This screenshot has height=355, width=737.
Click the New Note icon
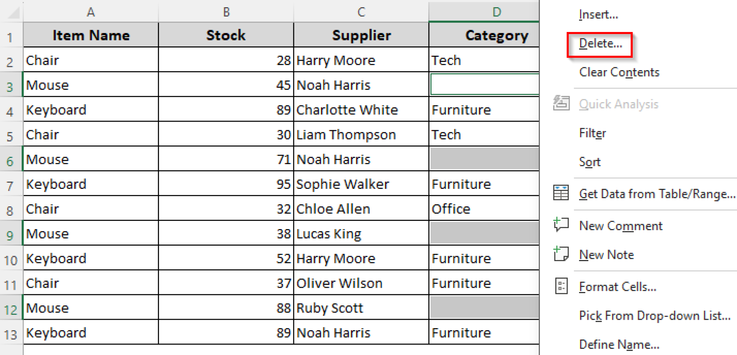[x=561, y=254]
